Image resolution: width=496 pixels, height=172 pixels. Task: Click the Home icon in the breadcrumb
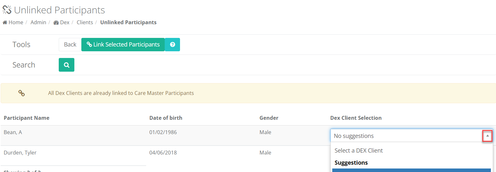[x=5, y=22]
